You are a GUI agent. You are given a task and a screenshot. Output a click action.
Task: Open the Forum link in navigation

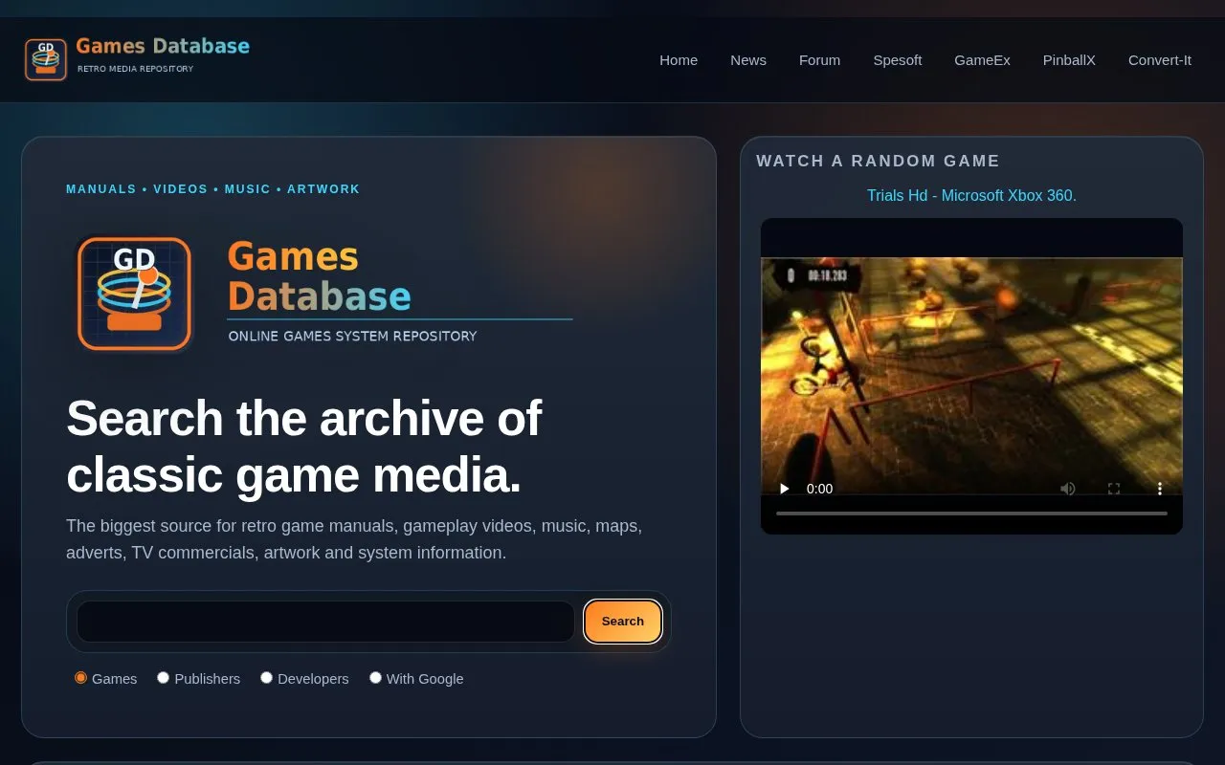tap(820, 60)
